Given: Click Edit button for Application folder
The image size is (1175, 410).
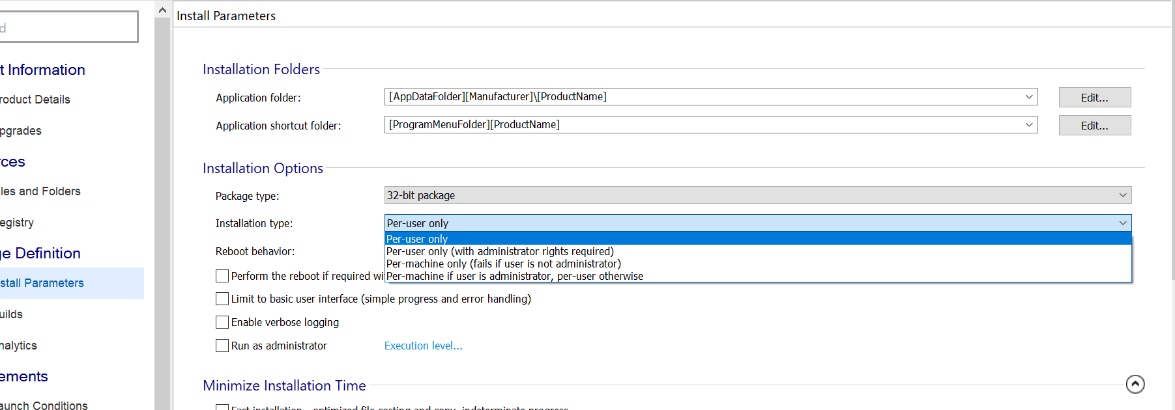Looking at the screenshot, I should [1094, 98].
